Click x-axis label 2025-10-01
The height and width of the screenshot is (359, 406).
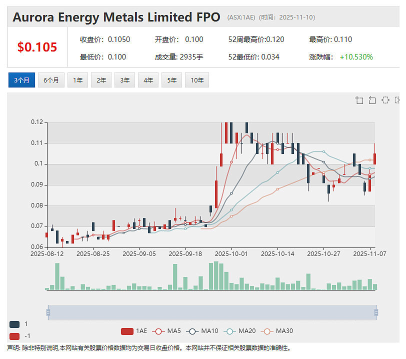[231, 254]
